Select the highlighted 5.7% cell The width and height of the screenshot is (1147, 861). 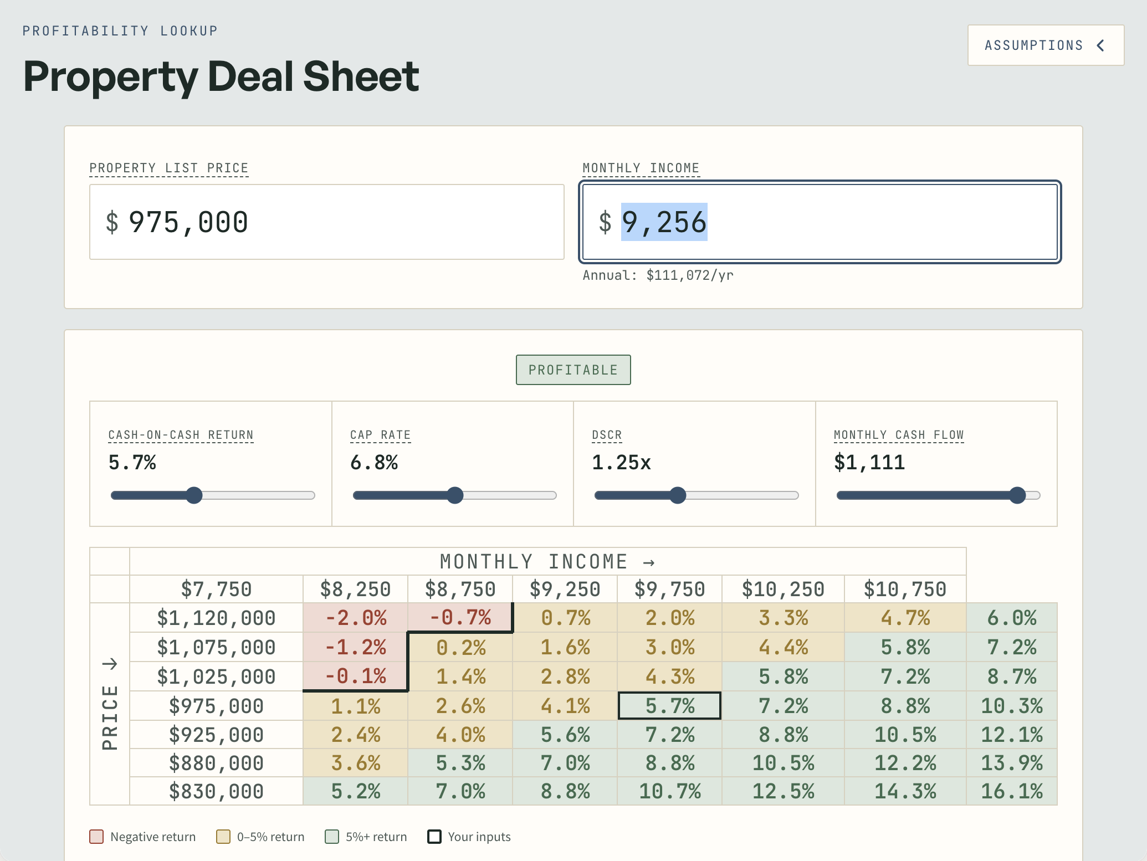669,706
